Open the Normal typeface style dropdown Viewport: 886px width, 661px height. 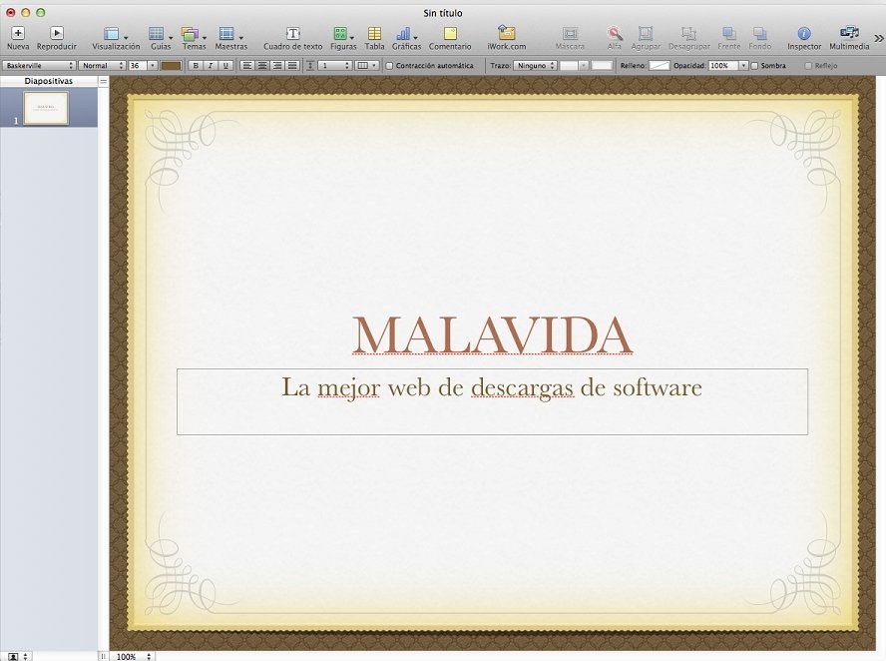[102, 66]
